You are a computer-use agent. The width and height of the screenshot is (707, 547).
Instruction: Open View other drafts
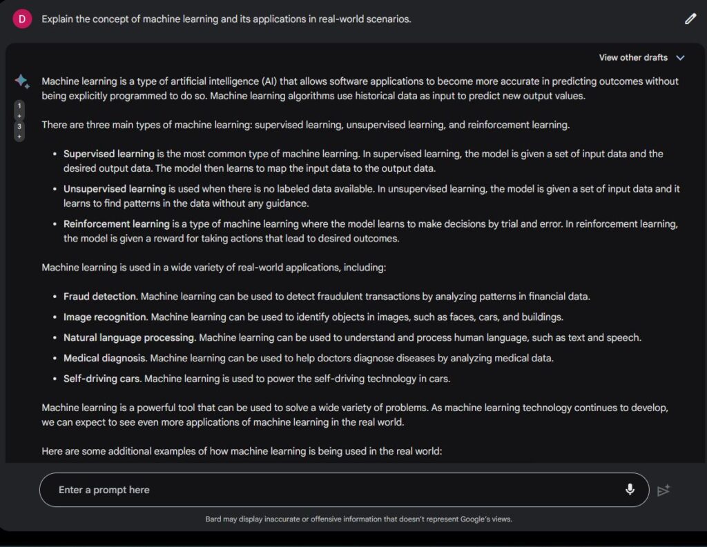(x=633, y=58)
